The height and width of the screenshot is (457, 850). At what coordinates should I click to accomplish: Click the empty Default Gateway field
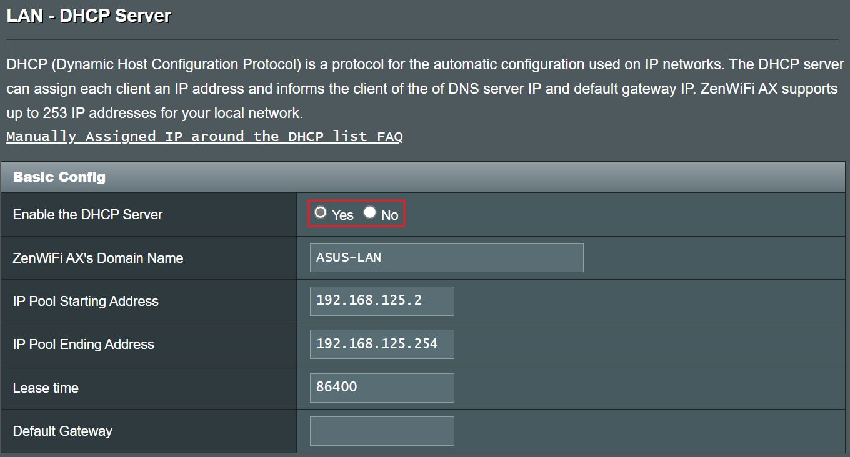(x=381, y=431)
